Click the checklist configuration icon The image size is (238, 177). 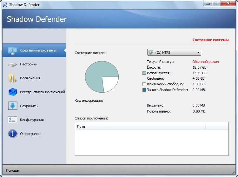pos(12,120)
